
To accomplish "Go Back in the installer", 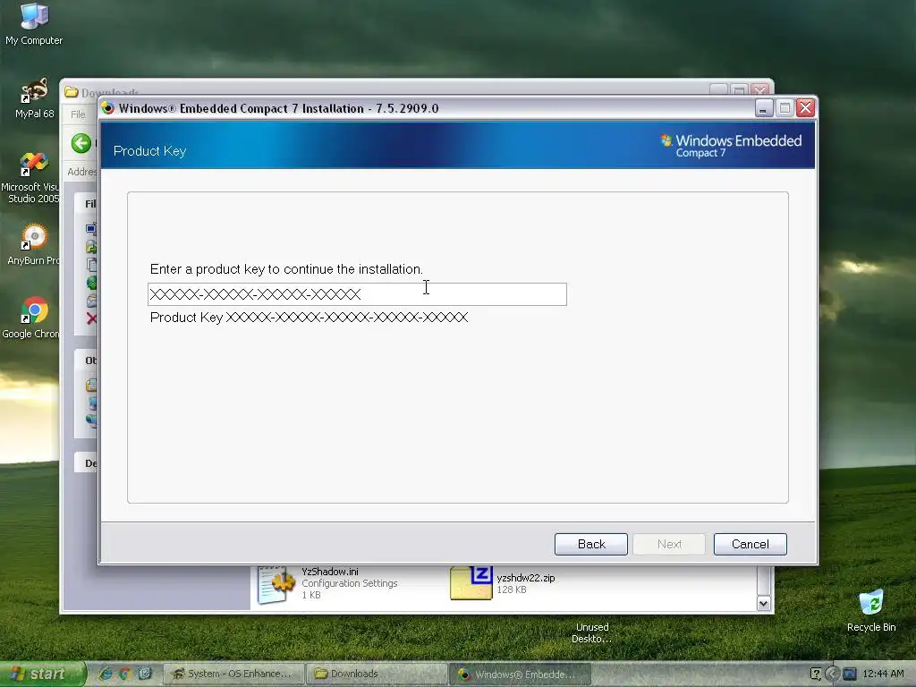I will pyautogui.click(x=590, y=544).
